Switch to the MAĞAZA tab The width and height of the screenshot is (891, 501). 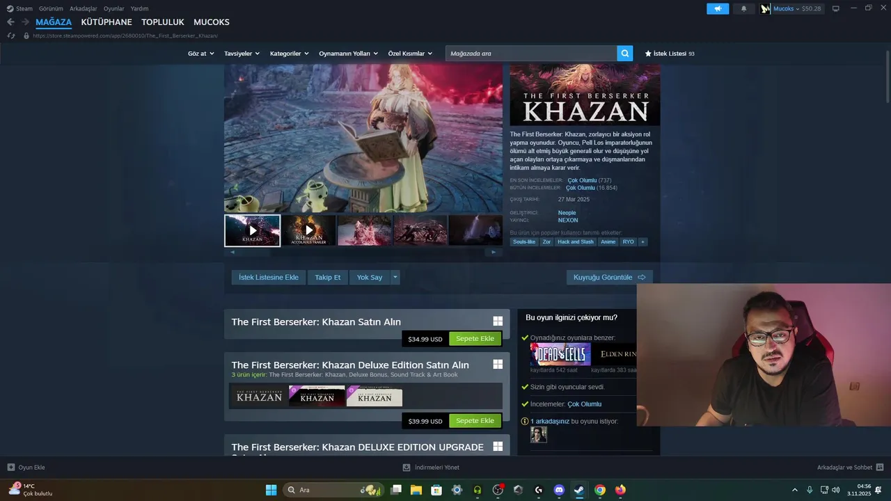54,22
